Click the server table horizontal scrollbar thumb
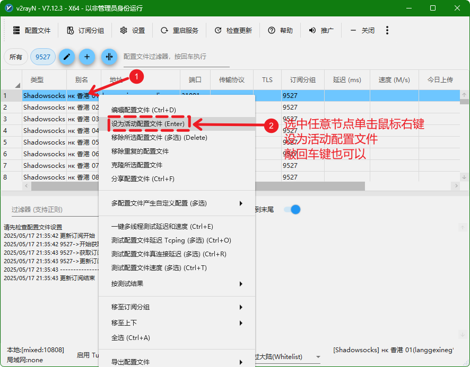 [198, 186]
